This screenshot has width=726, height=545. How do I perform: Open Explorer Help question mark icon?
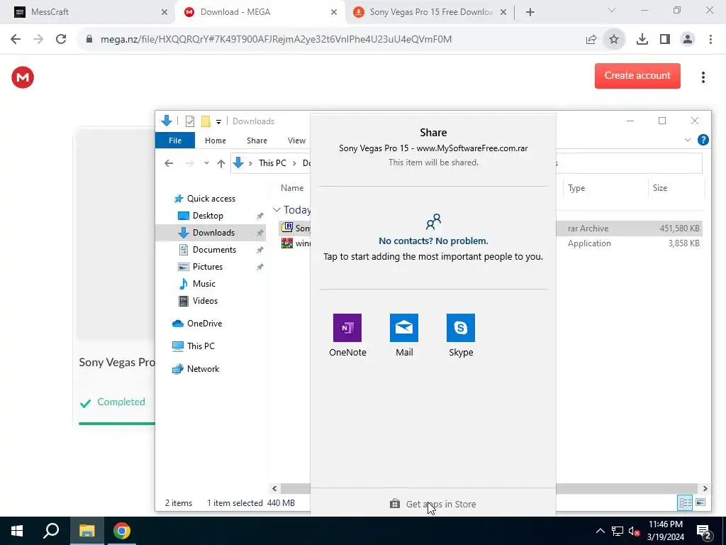[703, 140]
